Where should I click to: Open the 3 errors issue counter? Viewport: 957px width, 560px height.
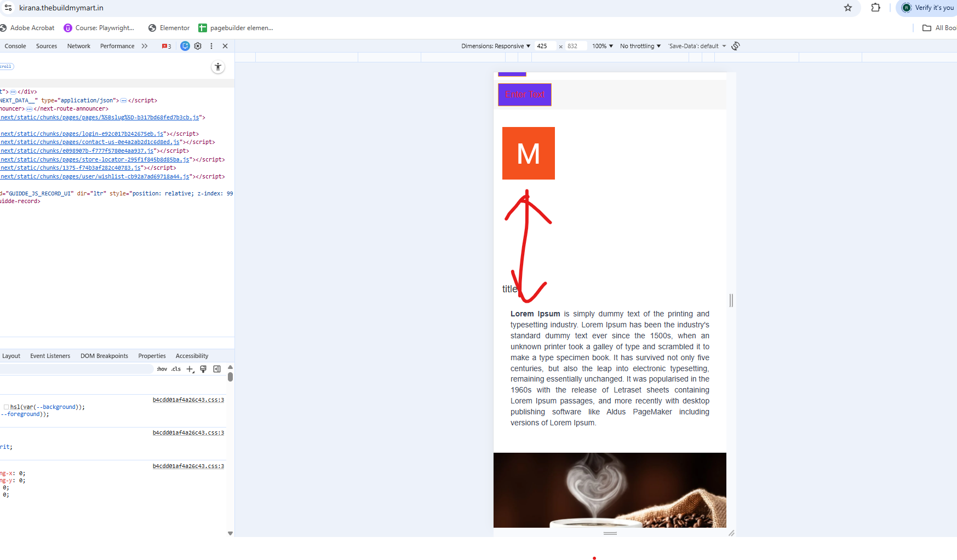(167, 46)
